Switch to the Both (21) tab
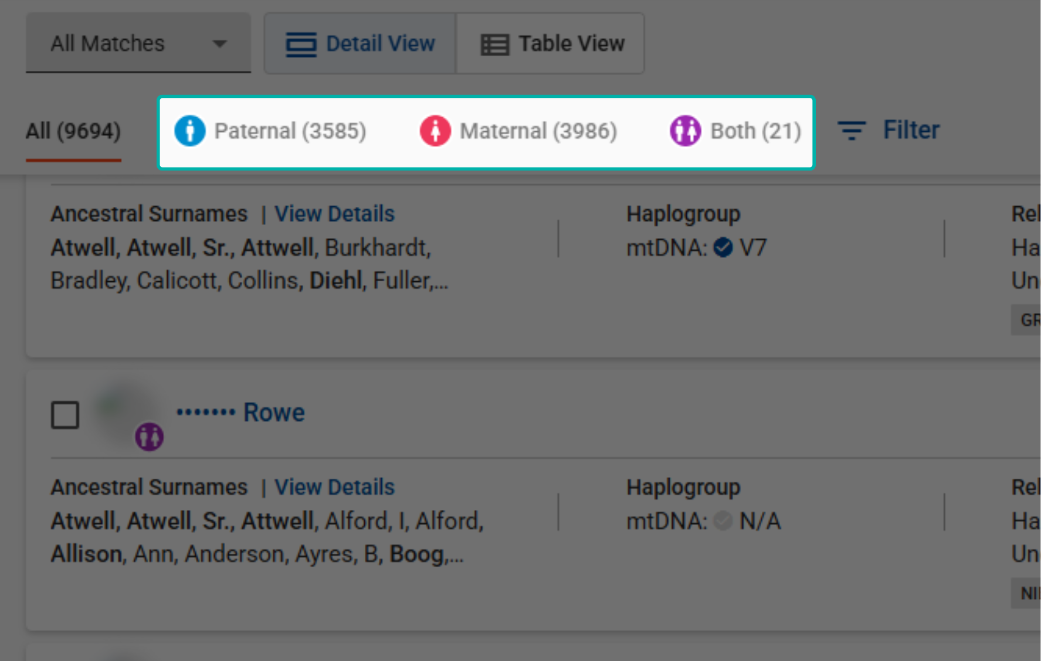The height and width of the screenshot is (661, 1041). coord(755,131)
